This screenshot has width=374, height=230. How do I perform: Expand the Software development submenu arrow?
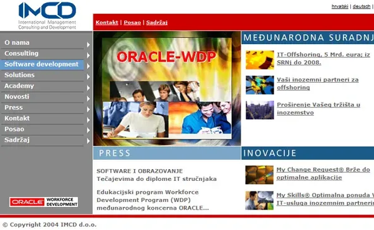click(89, 66)
